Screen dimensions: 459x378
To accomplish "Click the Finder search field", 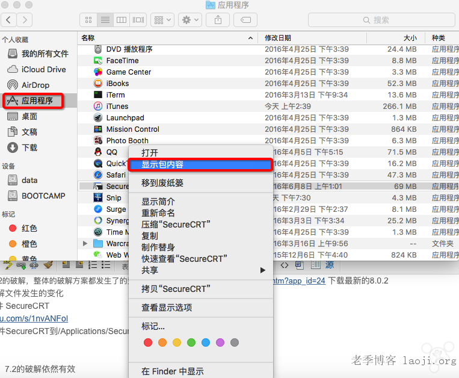I will click(x=381, y=20).
